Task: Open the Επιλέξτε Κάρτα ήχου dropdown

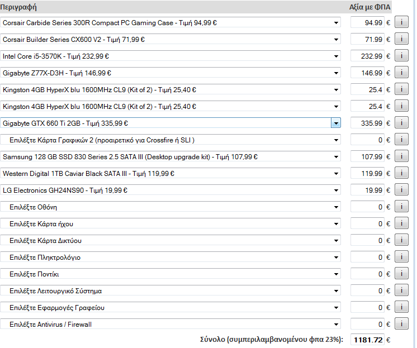Action: 170,224
